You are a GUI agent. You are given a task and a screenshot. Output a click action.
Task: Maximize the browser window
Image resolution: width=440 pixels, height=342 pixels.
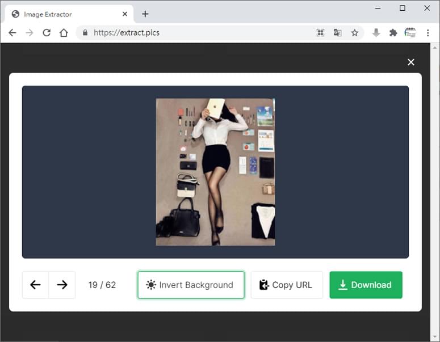tap(403, 9)
